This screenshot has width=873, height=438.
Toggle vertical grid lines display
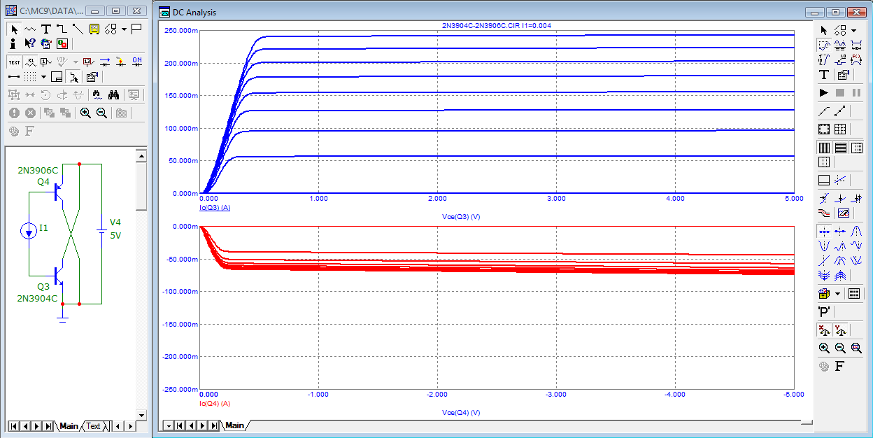(824, 148)
